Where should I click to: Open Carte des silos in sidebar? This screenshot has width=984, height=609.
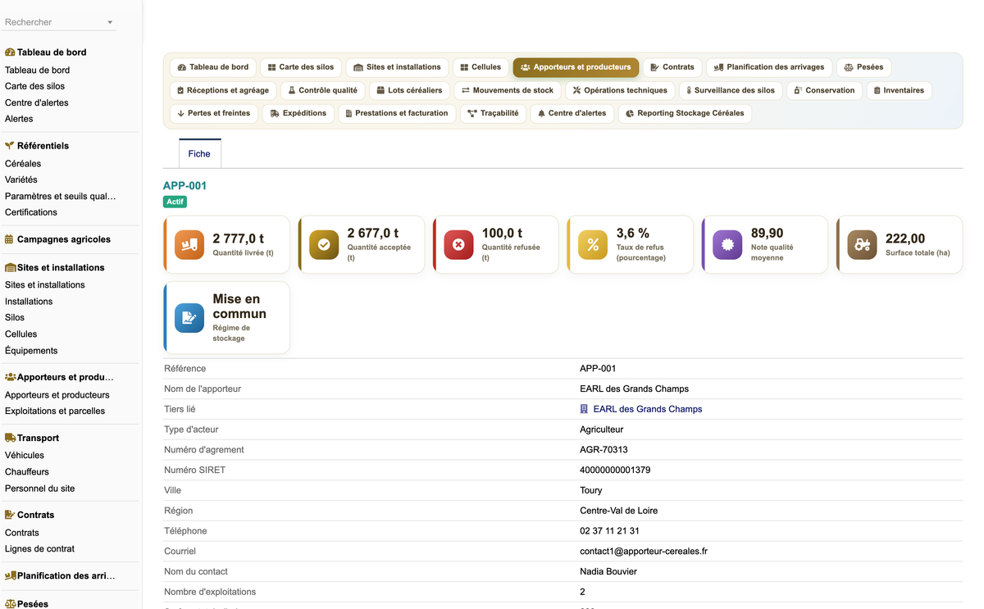(34, 86)
